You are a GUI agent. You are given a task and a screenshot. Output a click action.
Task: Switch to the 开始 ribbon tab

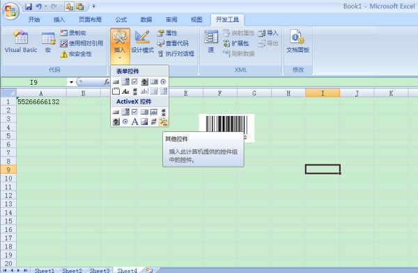(x=34, y=19)
